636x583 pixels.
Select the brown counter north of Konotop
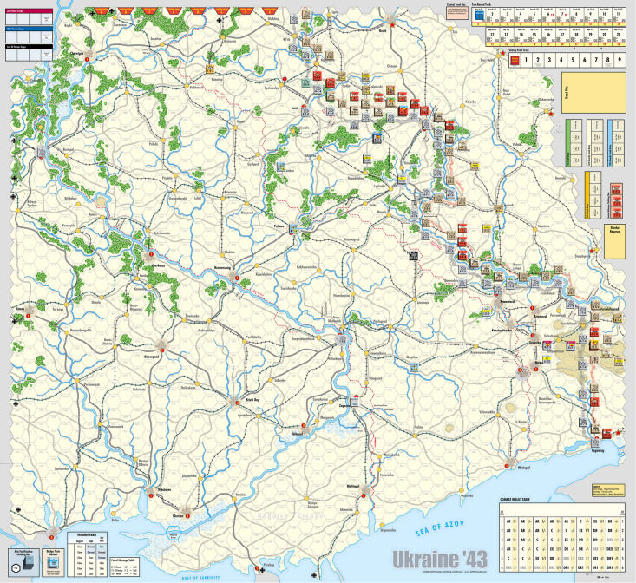(210, 69)
